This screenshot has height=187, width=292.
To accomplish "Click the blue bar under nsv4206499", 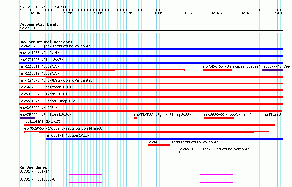I will [151, 49].
